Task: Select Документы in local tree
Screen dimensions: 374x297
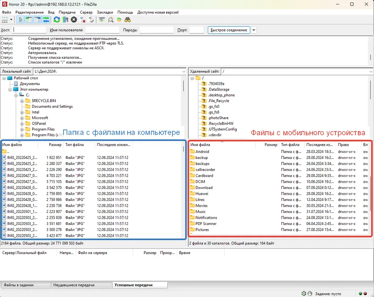Action: tap(30, 84)
